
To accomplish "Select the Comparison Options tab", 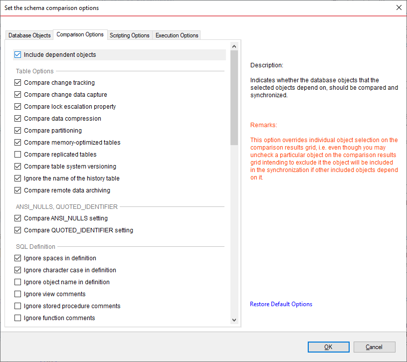I will [80, 35].
